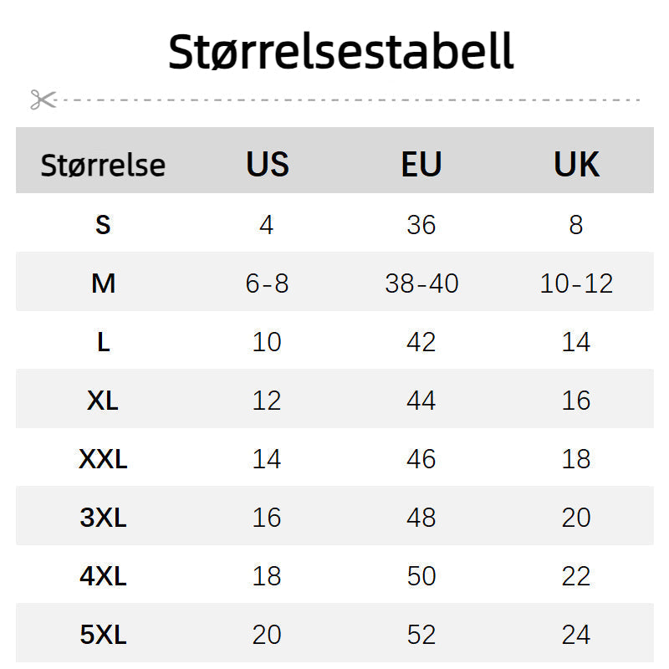The image size is (669, 669).
Task: Click the scissors icon under the title
Action: (43, 100)
